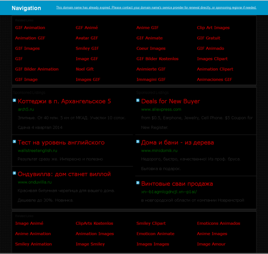The width and height of the screenshot is (268, 254).
Task: Open GIF Animado link
Action: coord(210,48)
